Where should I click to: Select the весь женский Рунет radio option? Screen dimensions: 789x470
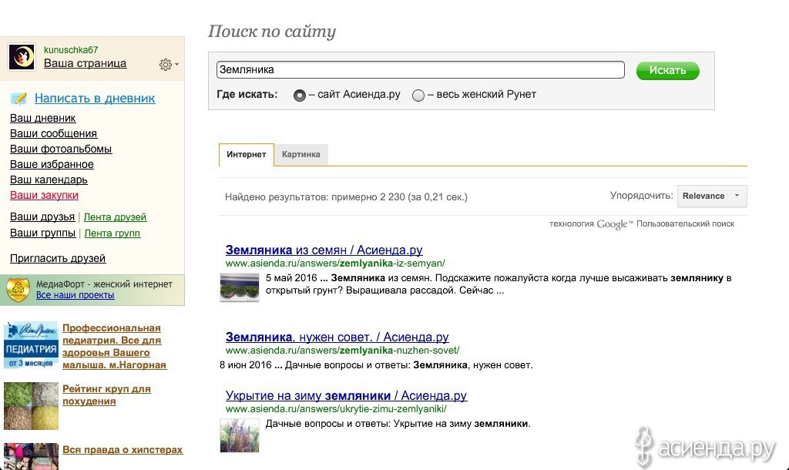click(x=418, y=95)
